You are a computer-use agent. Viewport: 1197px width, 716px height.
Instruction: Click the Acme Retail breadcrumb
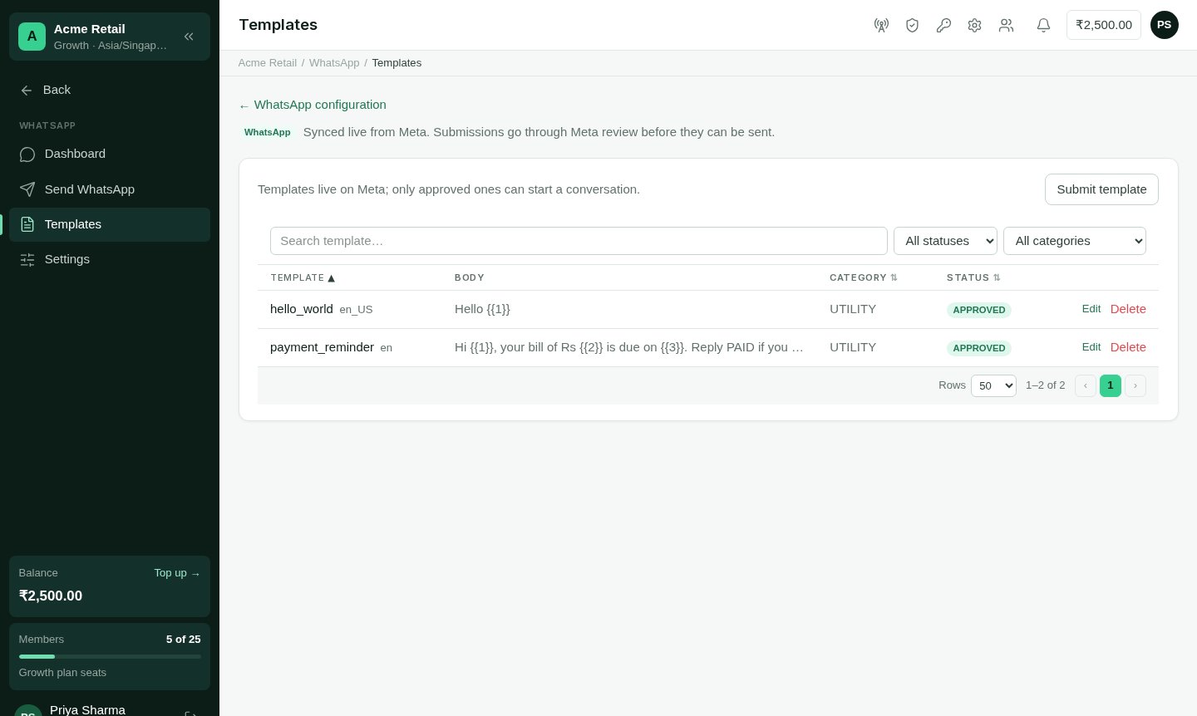point(267,63)
